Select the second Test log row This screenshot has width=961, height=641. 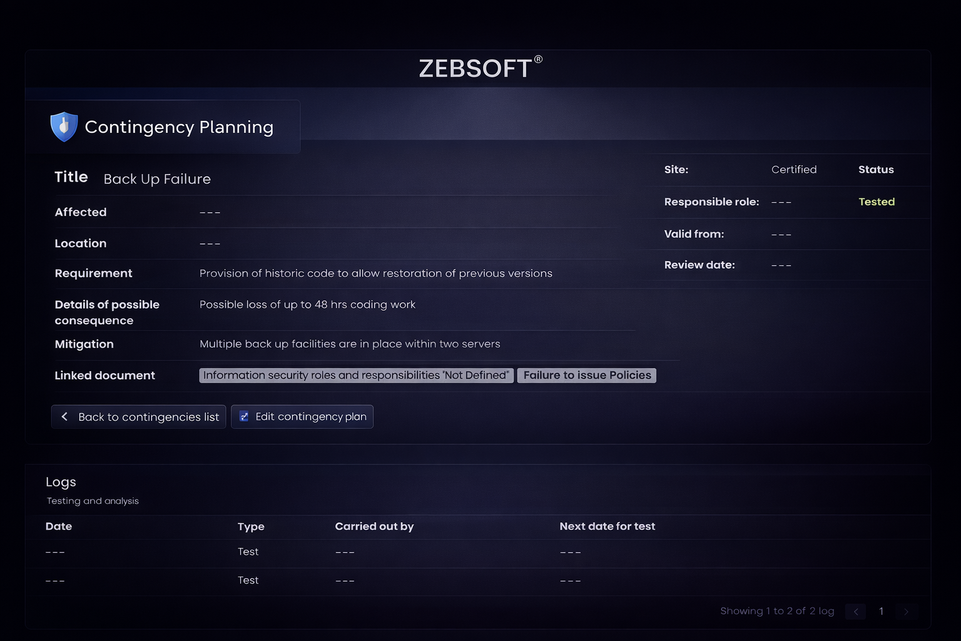click(x=248, y=580)
